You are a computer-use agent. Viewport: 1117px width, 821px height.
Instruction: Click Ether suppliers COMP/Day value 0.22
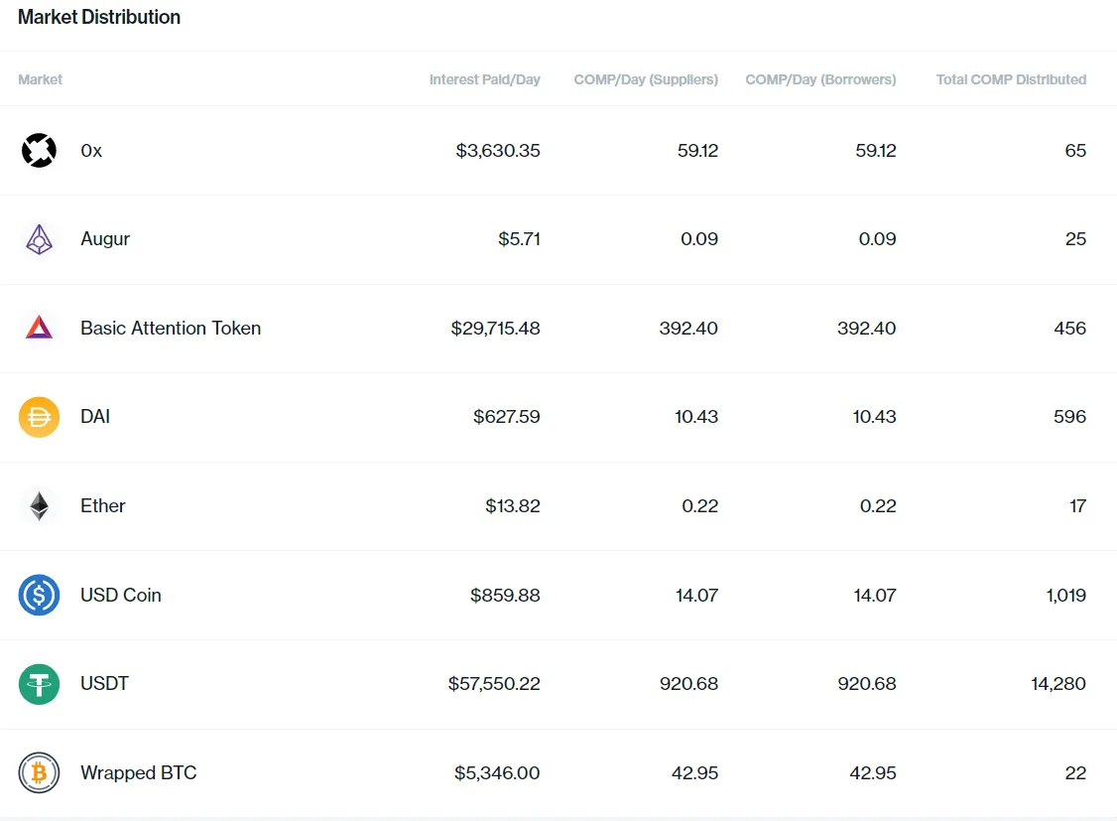[700, 505]
